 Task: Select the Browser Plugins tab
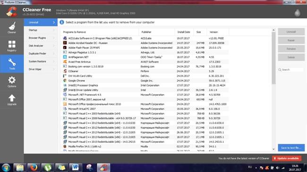coord(41,38)
